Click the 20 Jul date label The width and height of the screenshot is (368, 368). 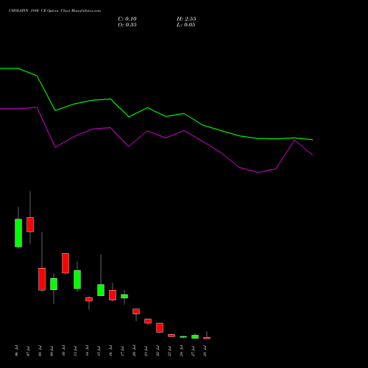point(134,351)
